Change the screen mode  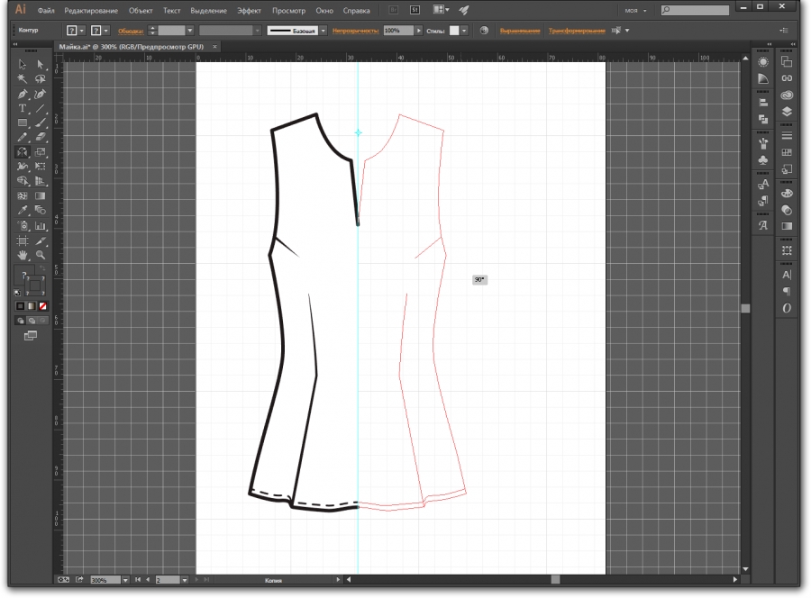click(31, 336)
